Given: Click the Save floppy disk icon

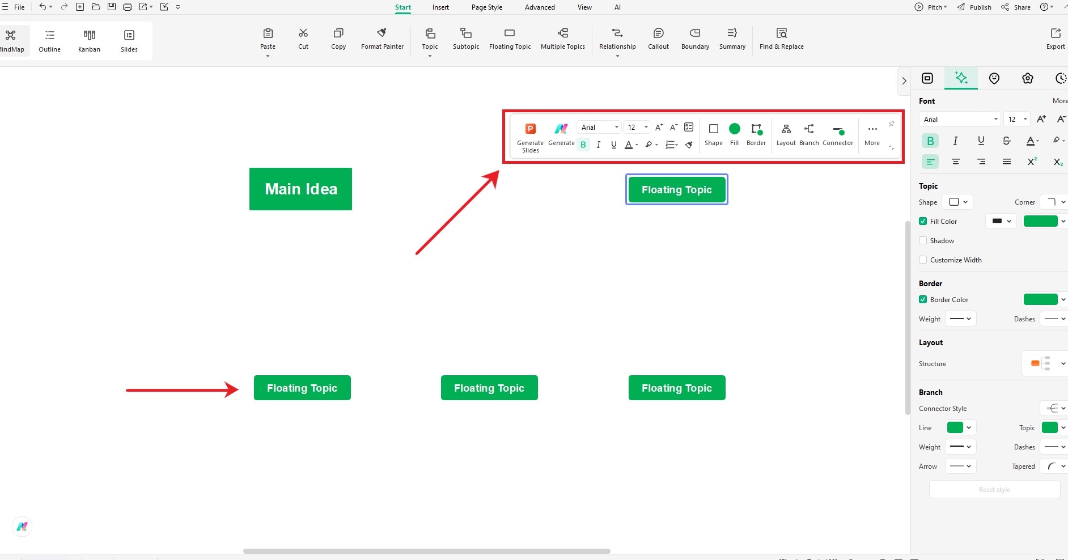Looking at the screenshot, I should pos(112,7).
